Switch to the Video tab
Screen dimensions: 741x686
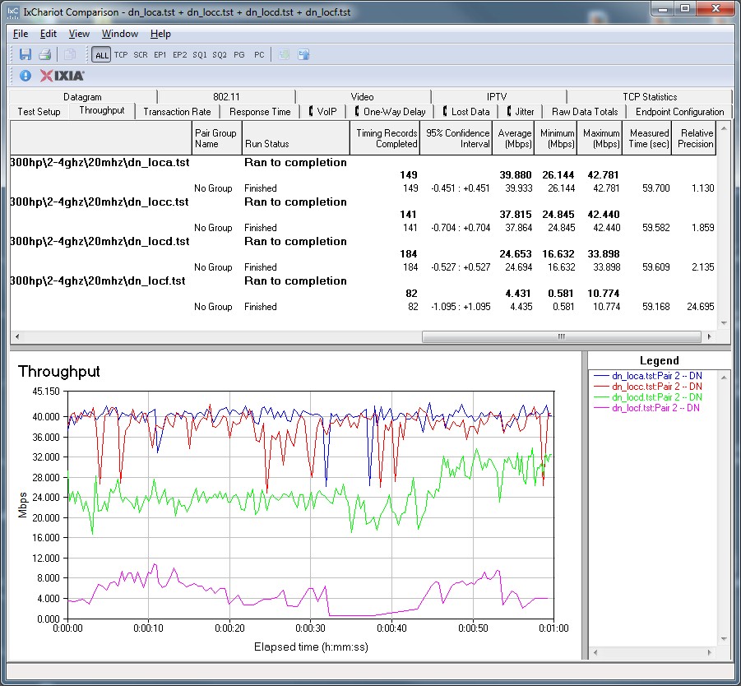click(363, 96)
